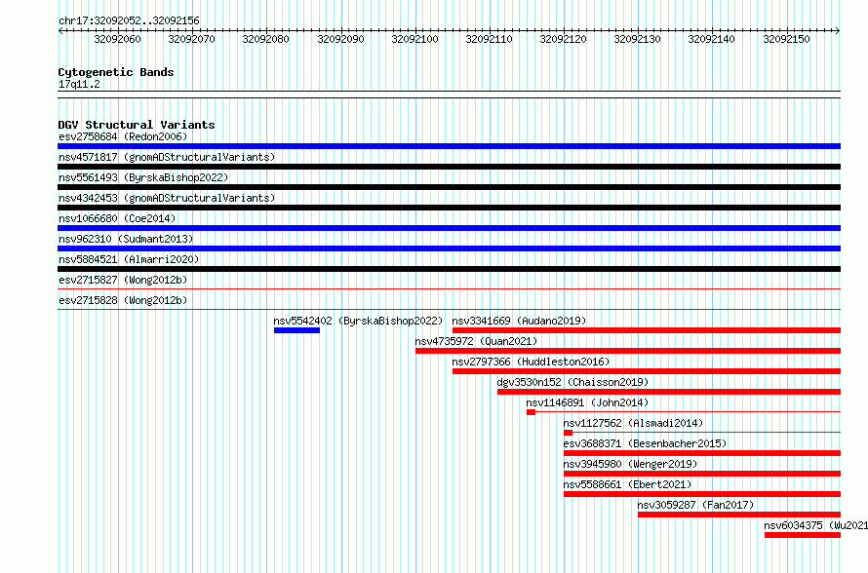The height and width of the screenshot is (573, 868).
Task: Click ruler position 32092090
Action: click(x=340, y=39)
